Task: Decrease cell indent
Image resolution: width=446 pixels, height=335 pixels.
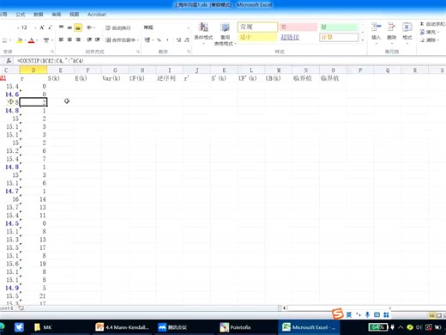Action: coord(89,40)
